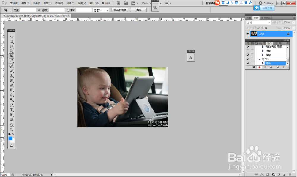Open the 滤镜(T) menu
The width and height of the screenshot is (297, 177).
[x=70, y=3]
